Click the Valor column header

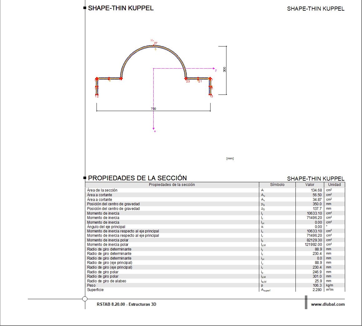[310, 185]
